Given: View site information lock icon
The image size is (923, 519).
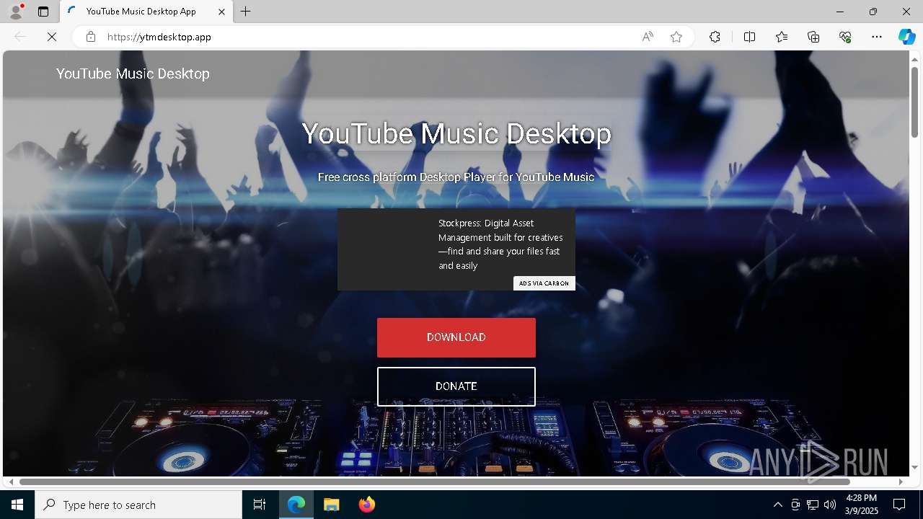Looking at the screenshot, I should point(91,37).
